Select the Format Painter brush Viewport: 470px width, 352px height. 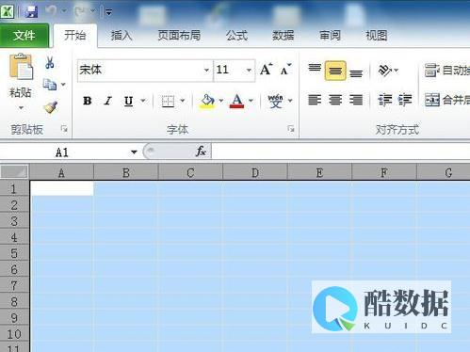(50, 107)
